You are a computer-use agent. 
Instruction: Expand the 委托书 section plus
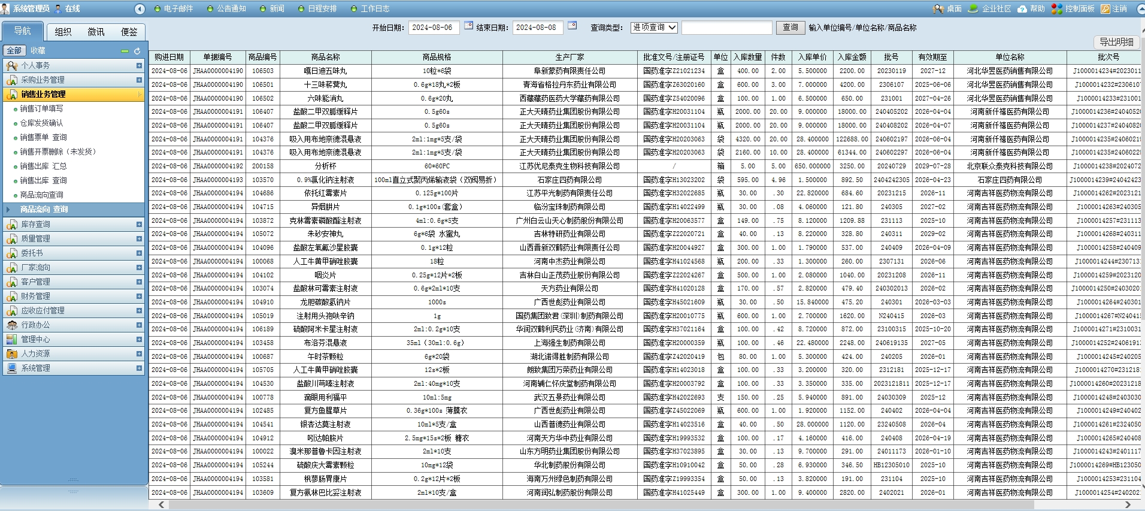[x=139, y=253]
